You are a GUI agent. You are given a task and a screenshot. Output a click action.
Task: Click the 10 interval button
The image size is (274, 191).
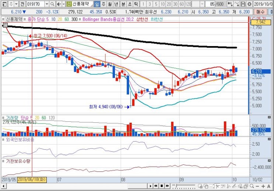[163, 4]
